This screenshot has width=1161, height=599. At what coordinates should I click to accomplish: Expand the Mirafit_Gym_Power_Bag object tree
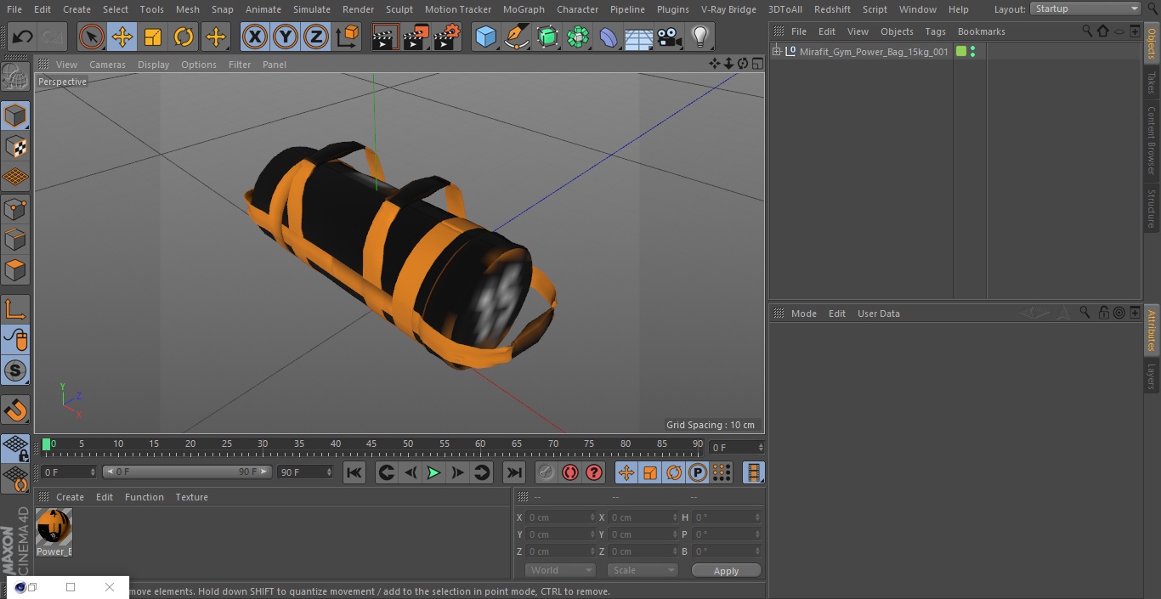coord(776,52)
